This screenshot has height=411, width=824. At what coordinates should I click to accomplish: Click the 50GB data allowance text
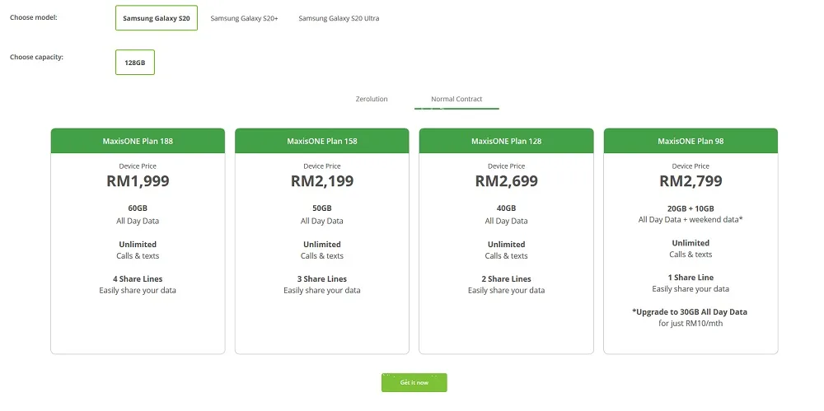[x=322, y=208]
